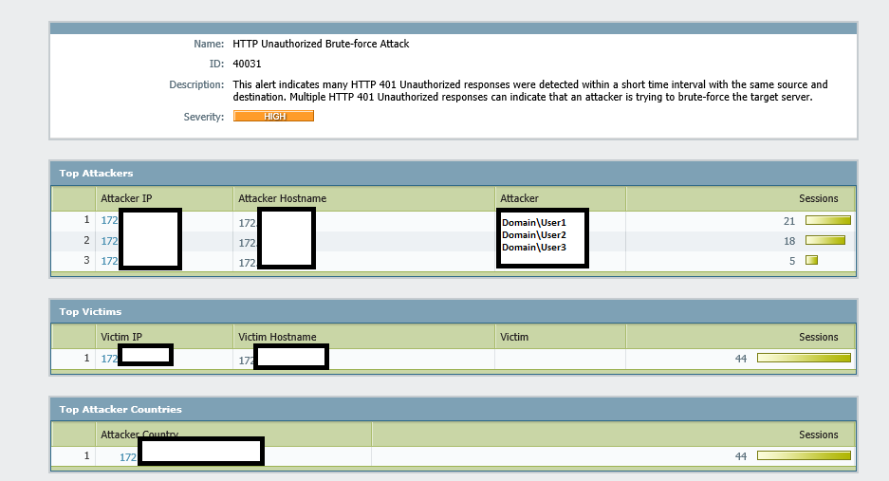Image resolution: width=889 pixels, height=481 pixels.
Task: Click the attacker hostname in row 2
Action: click(x=248, y=243)
